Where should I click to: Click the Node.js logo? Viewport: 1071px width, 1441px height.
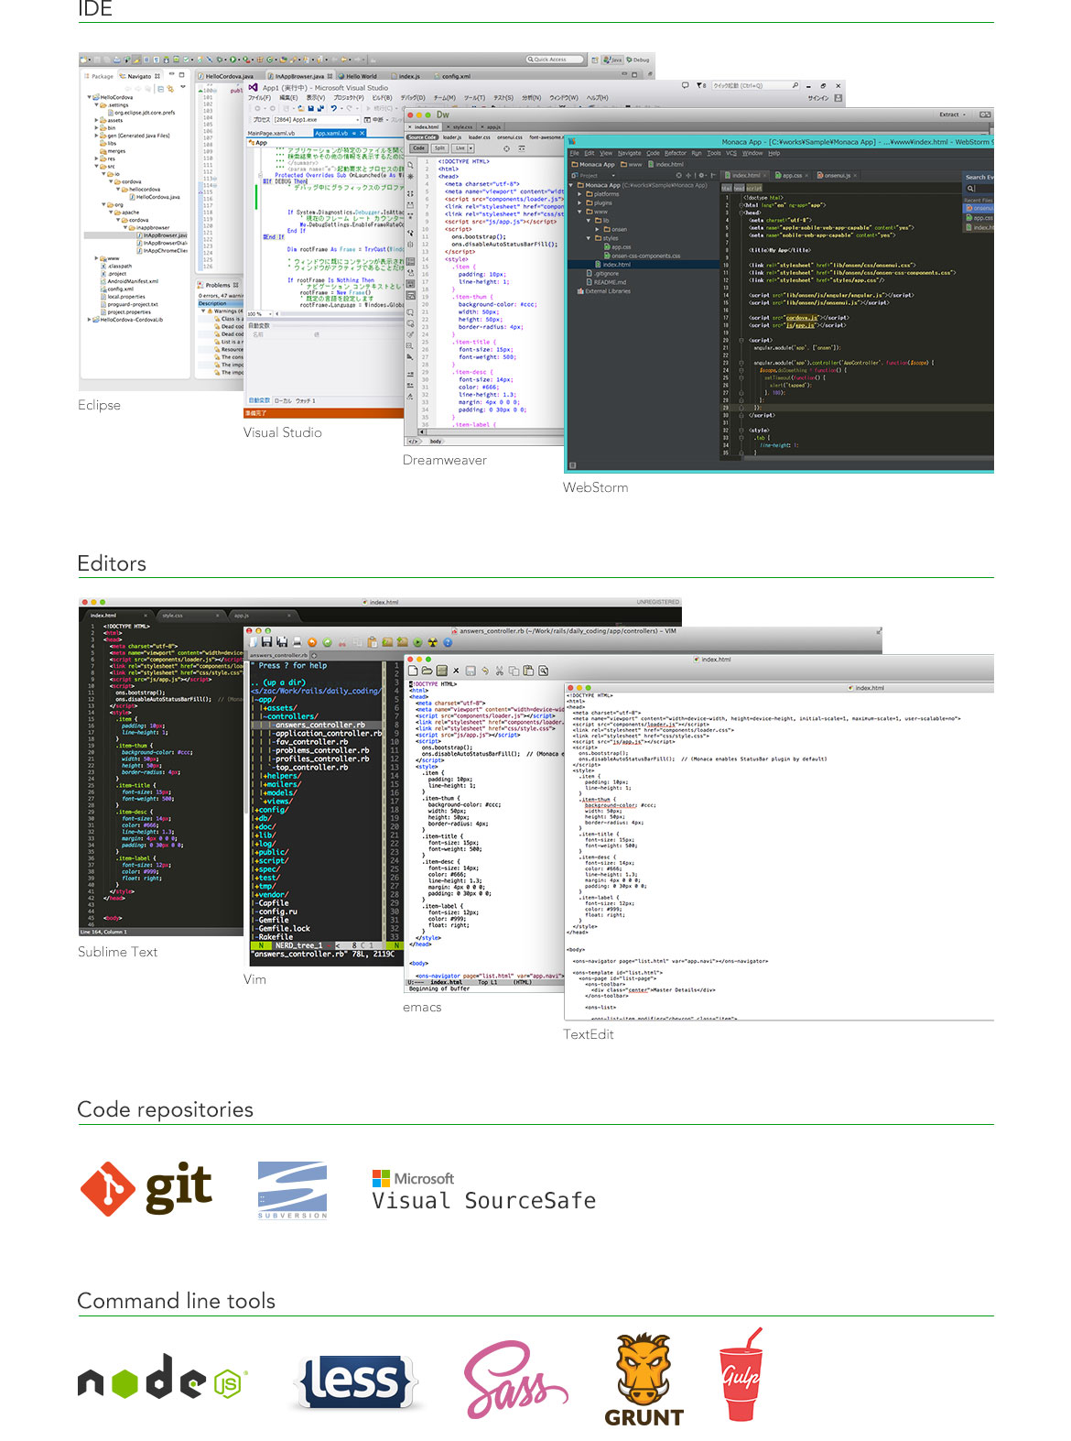click(x=162, y=1377)
